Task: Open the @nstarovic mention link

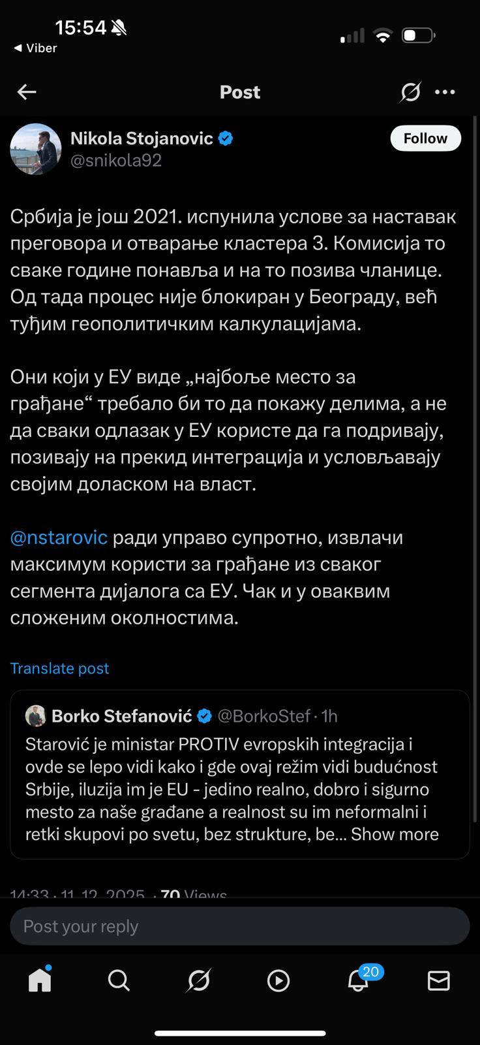Action: coord(59,538)
